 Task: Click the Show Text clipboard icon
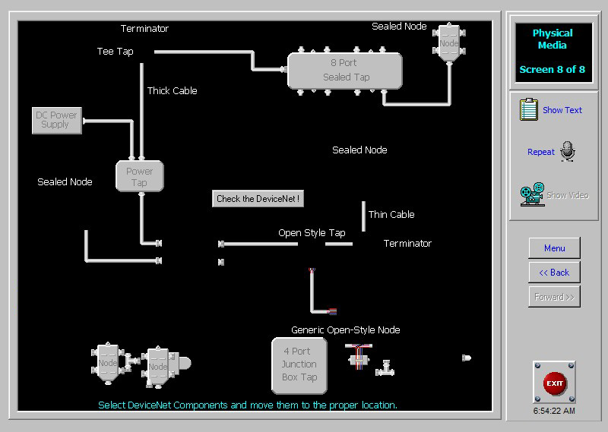(529, 110)
